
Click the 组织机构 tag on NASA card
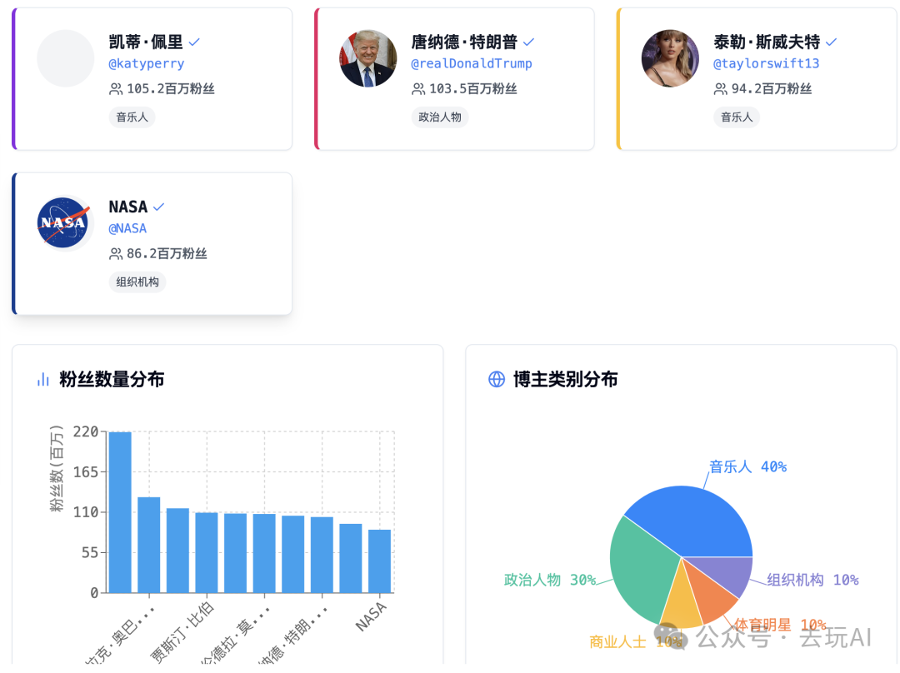click(x=137, y=282)
